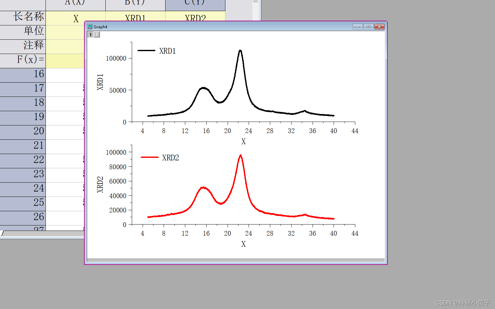Select worksheet row 24 header
The width and height of the screenshot is (495, 309).
[23, 190]
